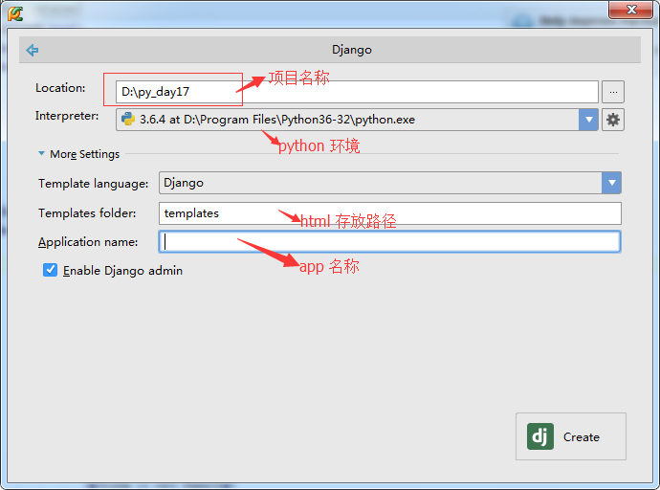The width and height of the screenshot is (660, 490).
Task: Click into the Location path field
Action: (357, 92)
